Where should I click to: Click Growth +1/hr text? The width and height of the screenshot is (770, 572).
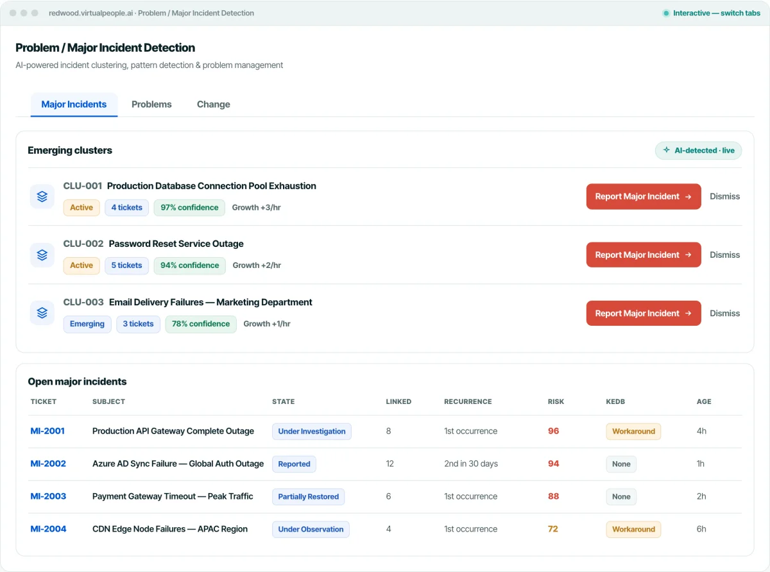267,324
